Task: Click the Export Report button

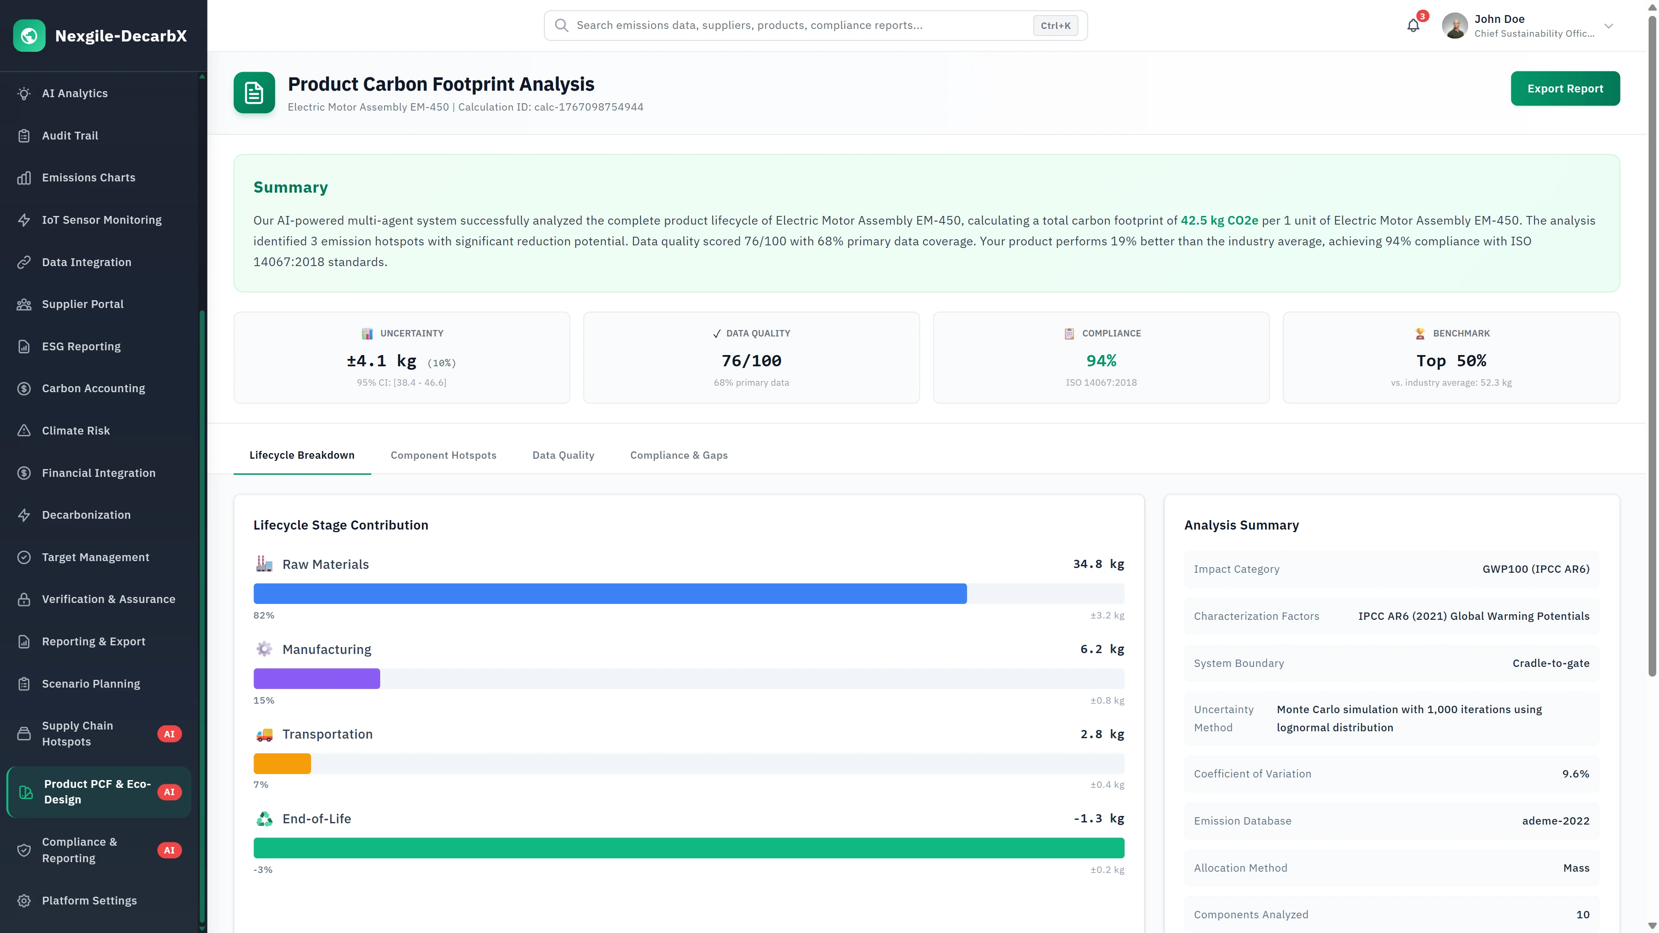Action: (x=1565, y=88)
